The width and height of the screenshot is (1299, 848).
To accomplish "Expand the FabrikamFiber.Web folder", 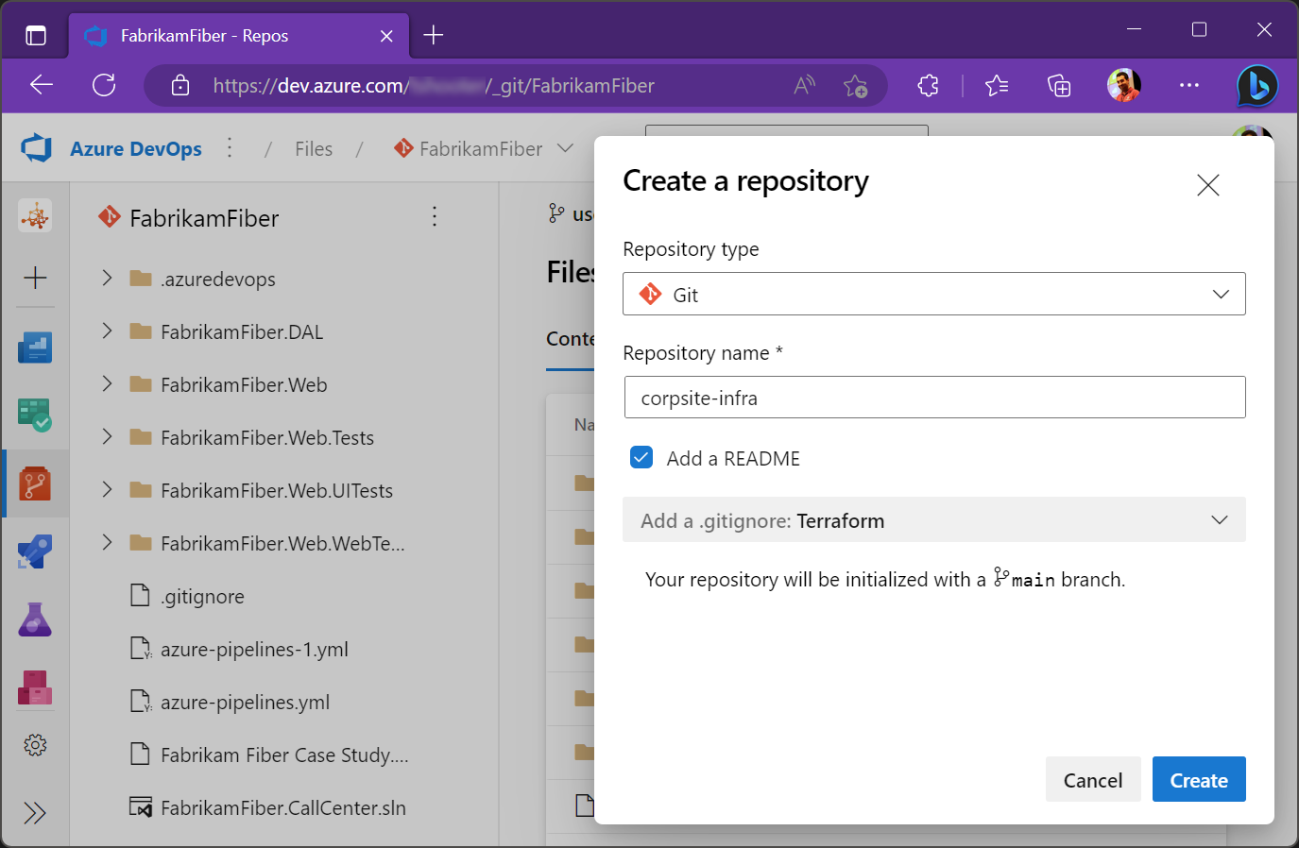I will click(107, 383).
